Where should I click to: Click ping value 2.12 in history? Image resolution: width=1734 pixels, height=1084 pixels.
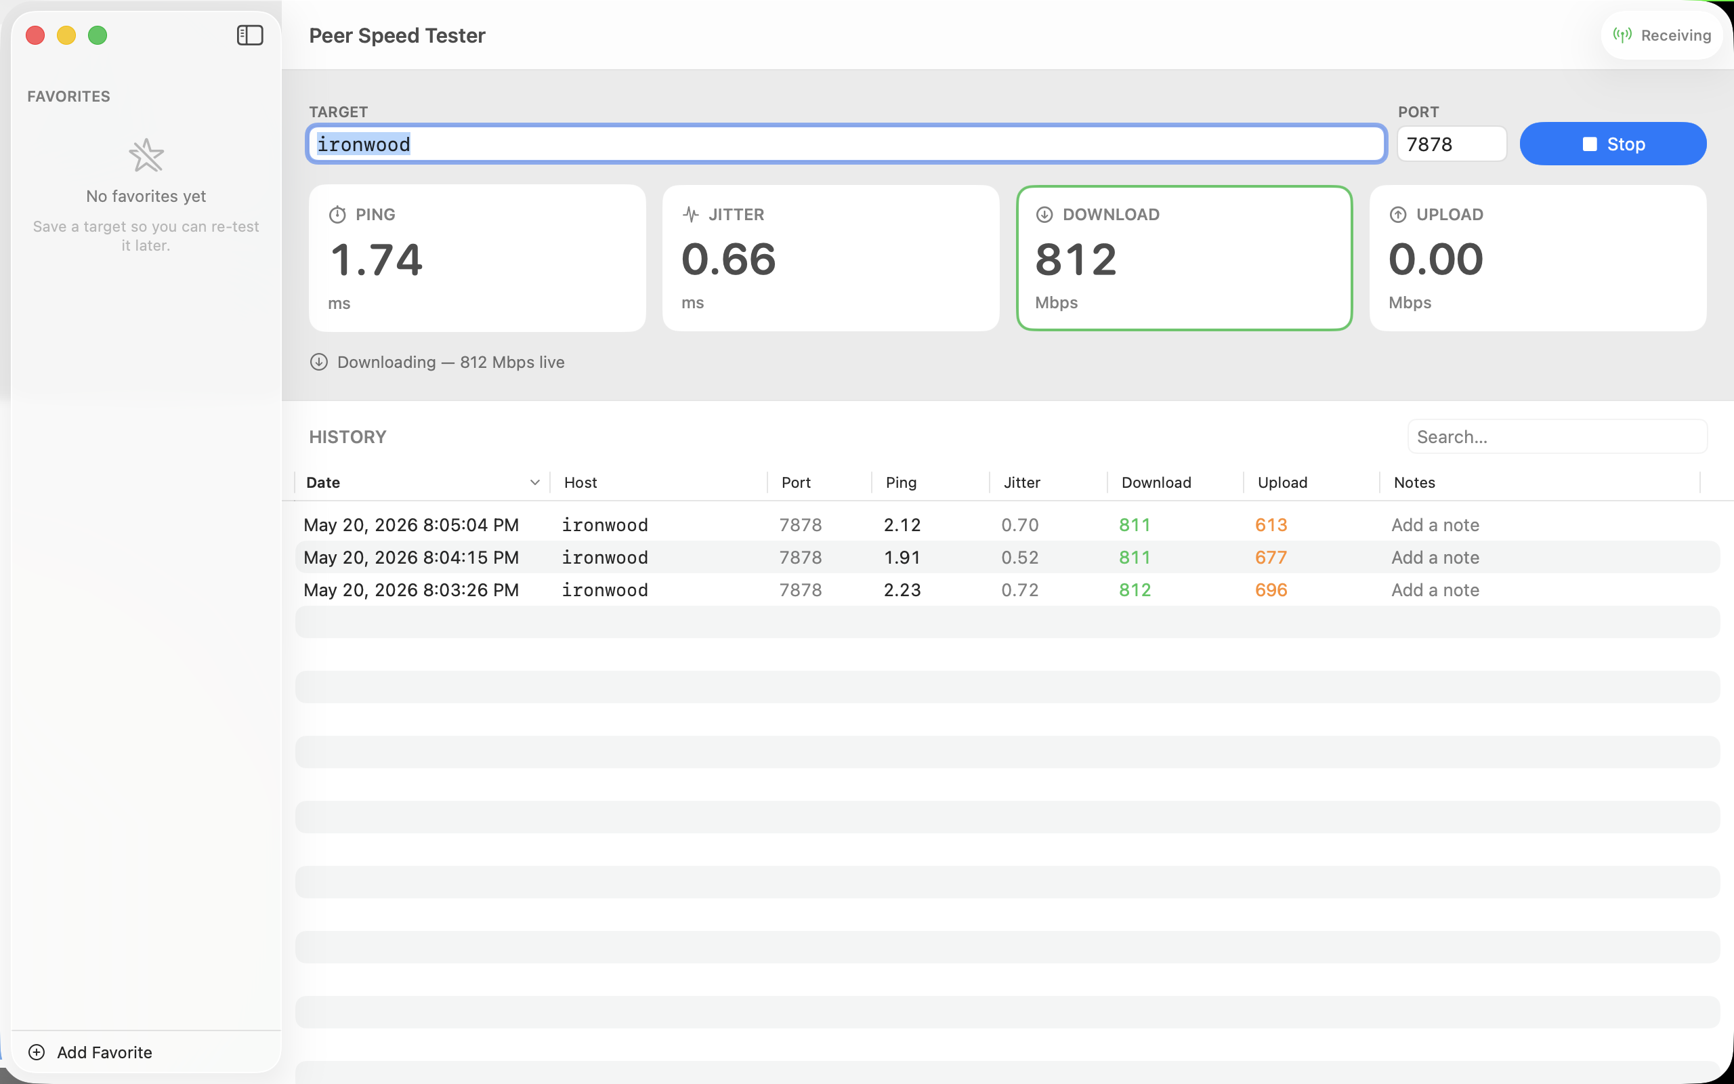(x=902, y=525)
